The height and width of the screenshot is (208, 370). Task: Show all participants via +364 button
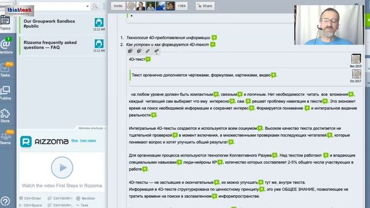(182, 6)
